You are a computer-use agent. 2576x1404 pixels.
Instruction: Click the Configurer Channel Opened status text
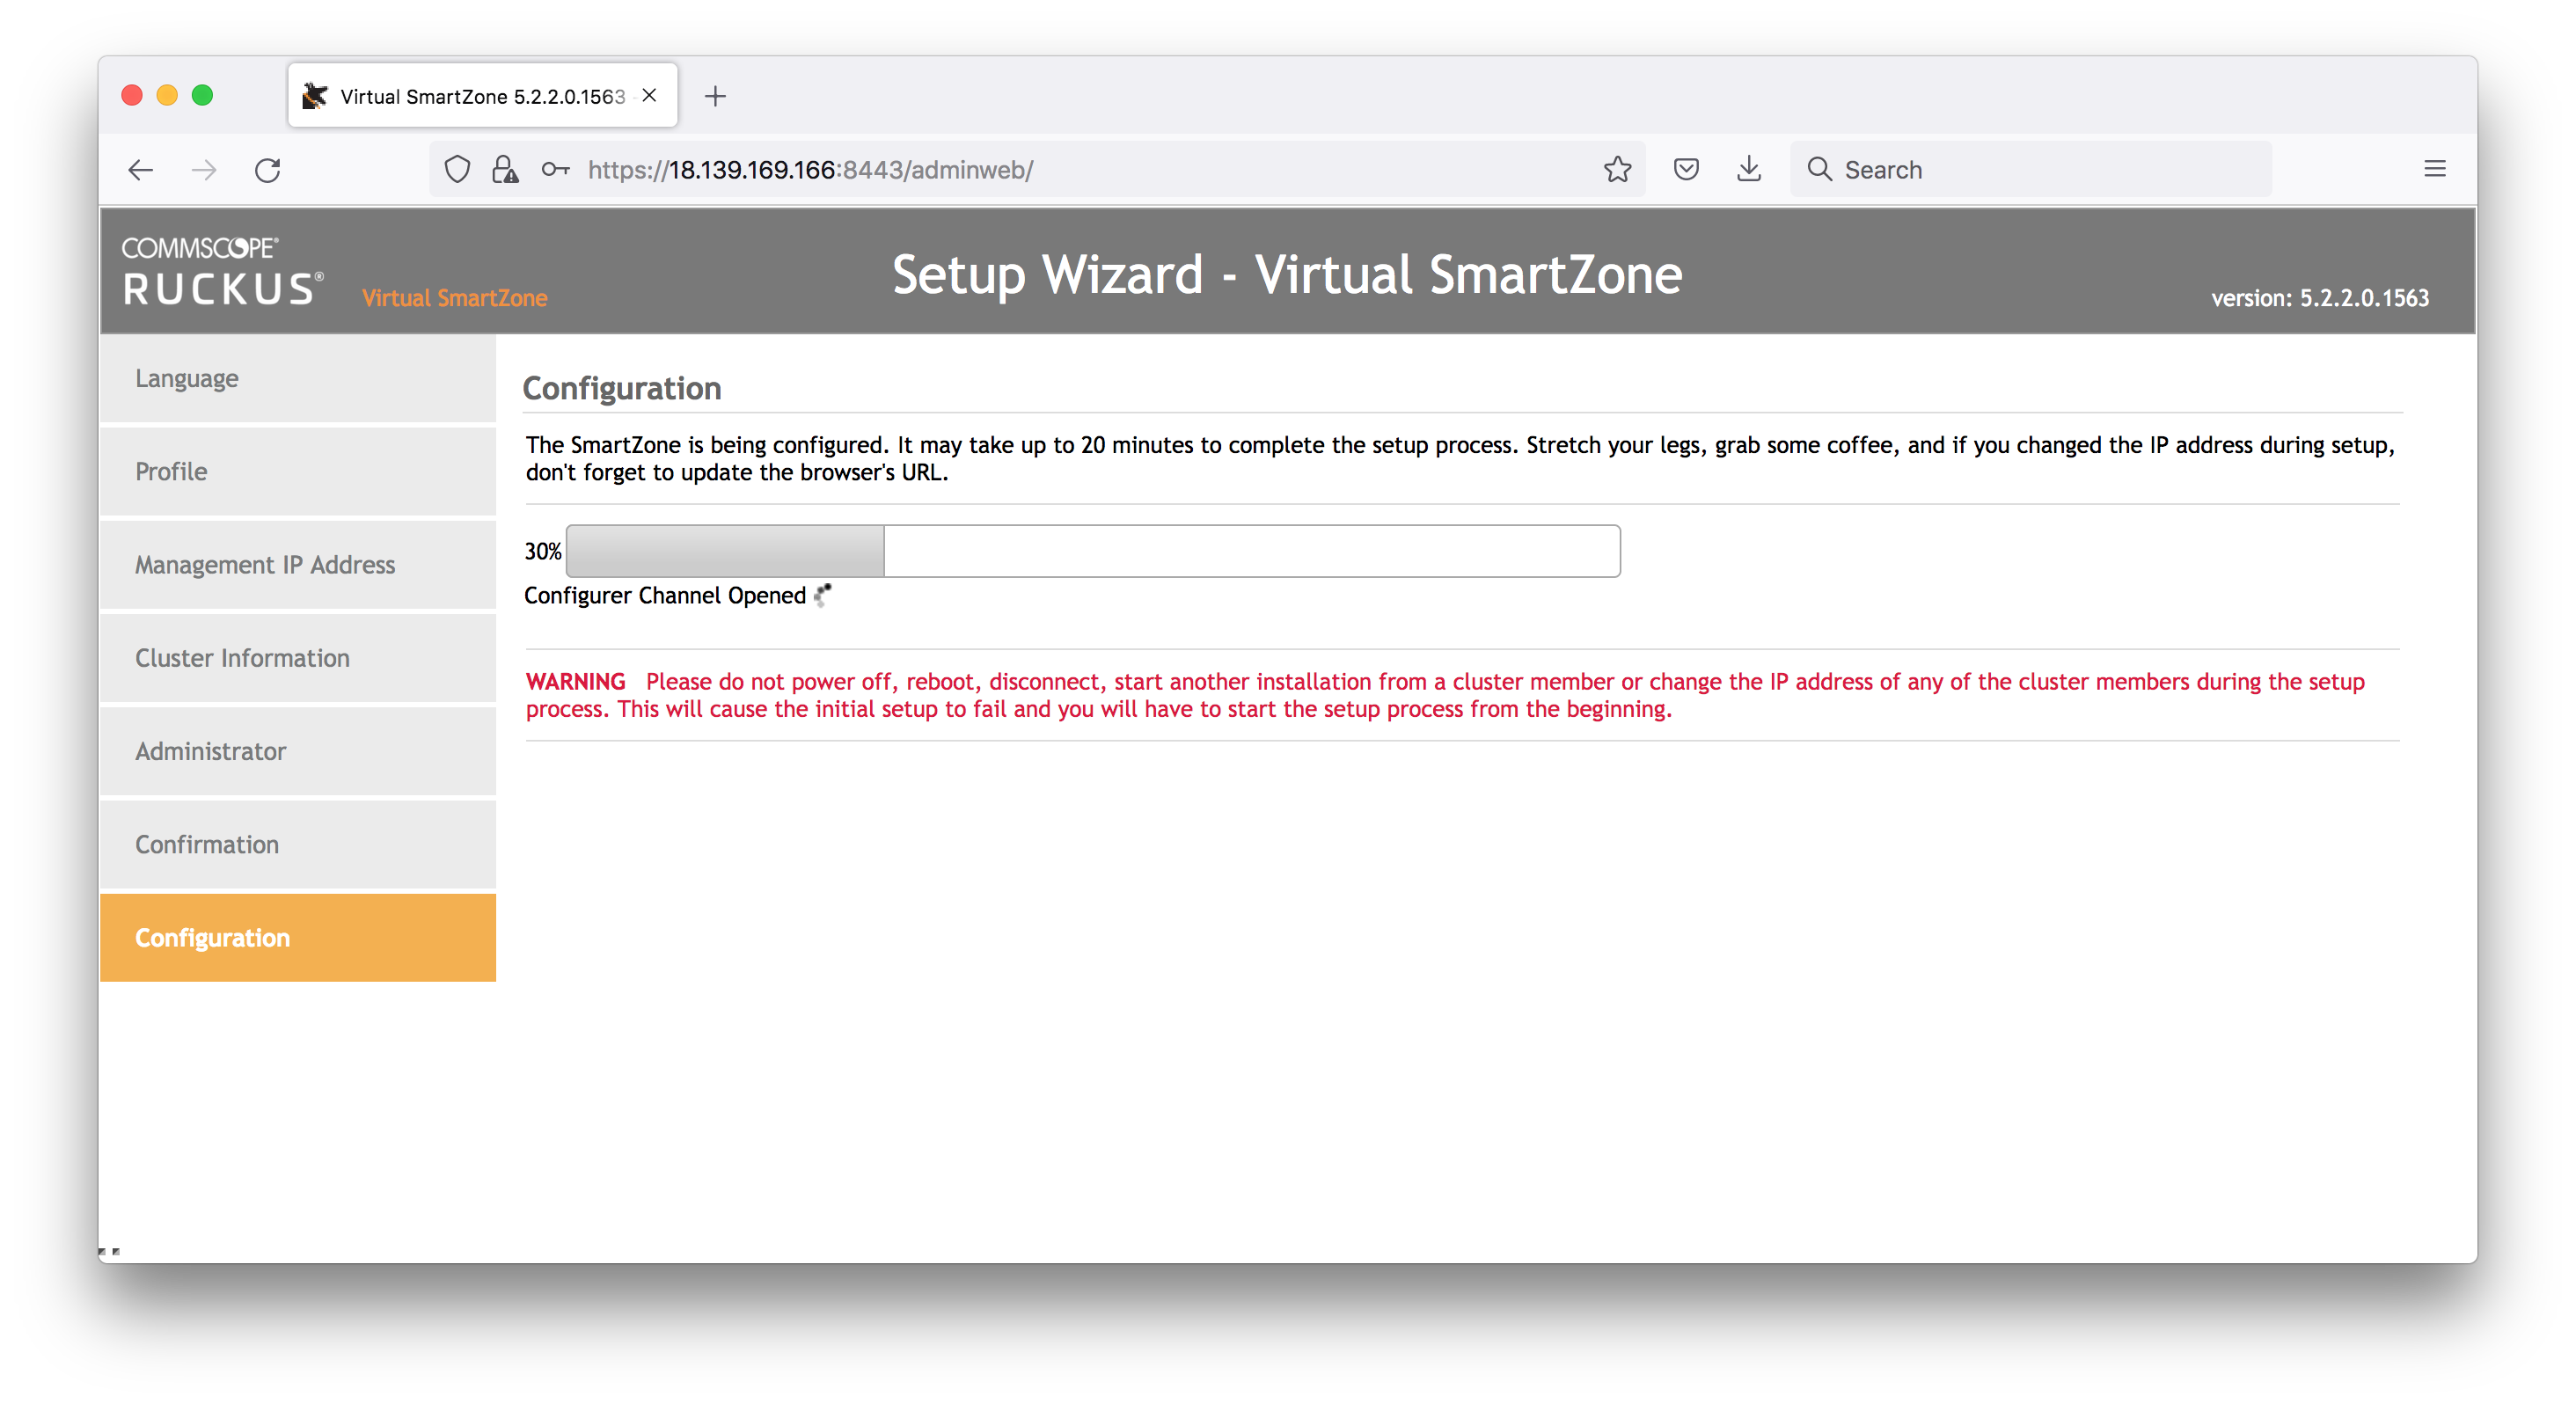[665, 596]
